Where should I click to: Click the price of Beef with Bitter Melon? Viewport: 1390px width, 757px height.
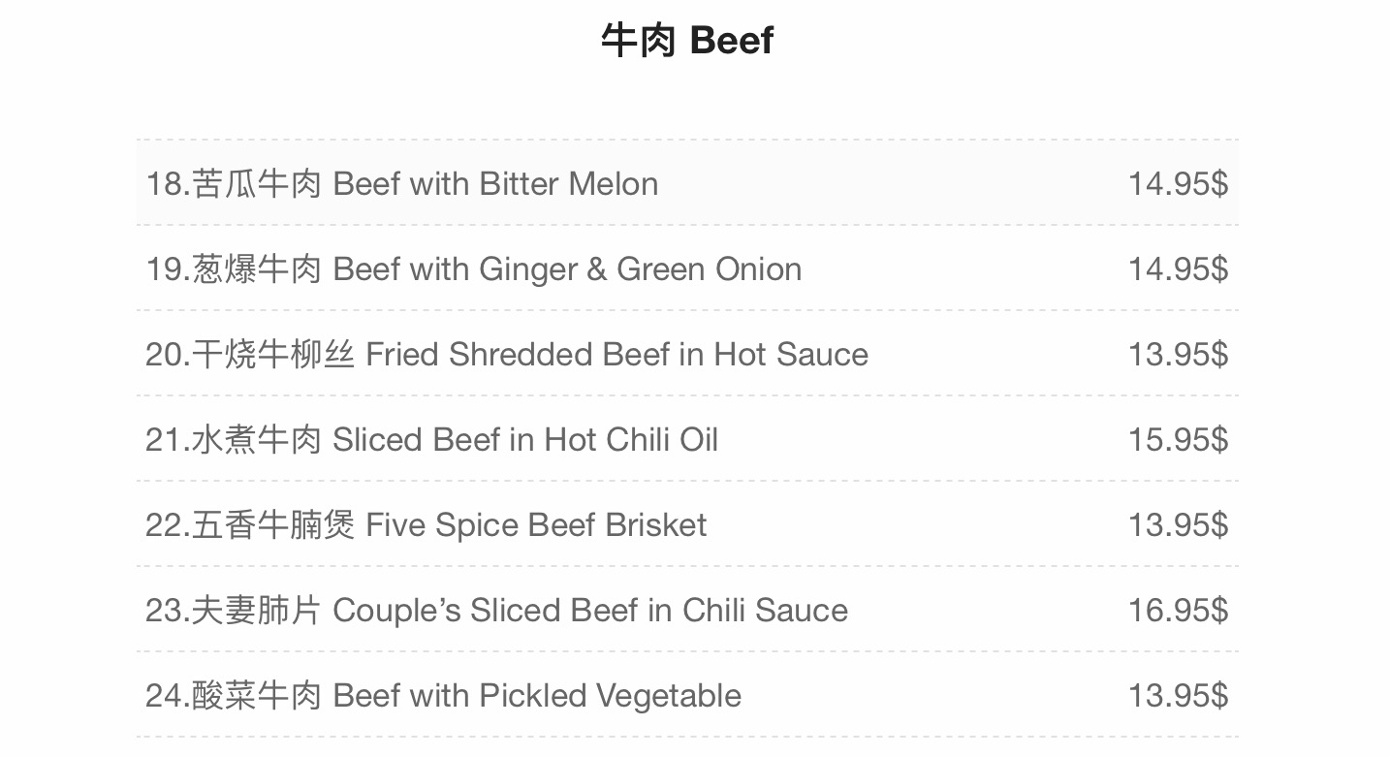tap(1177, 184)
